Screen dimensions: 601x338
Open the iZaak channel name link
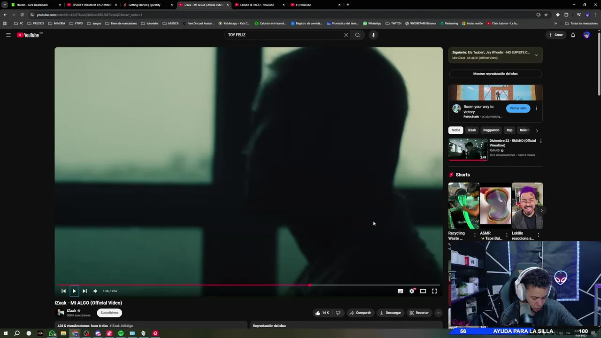pyautogui.click(x=71, y=311)
